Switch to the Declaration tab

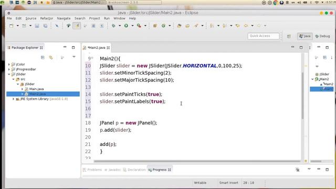coord(134,170)
